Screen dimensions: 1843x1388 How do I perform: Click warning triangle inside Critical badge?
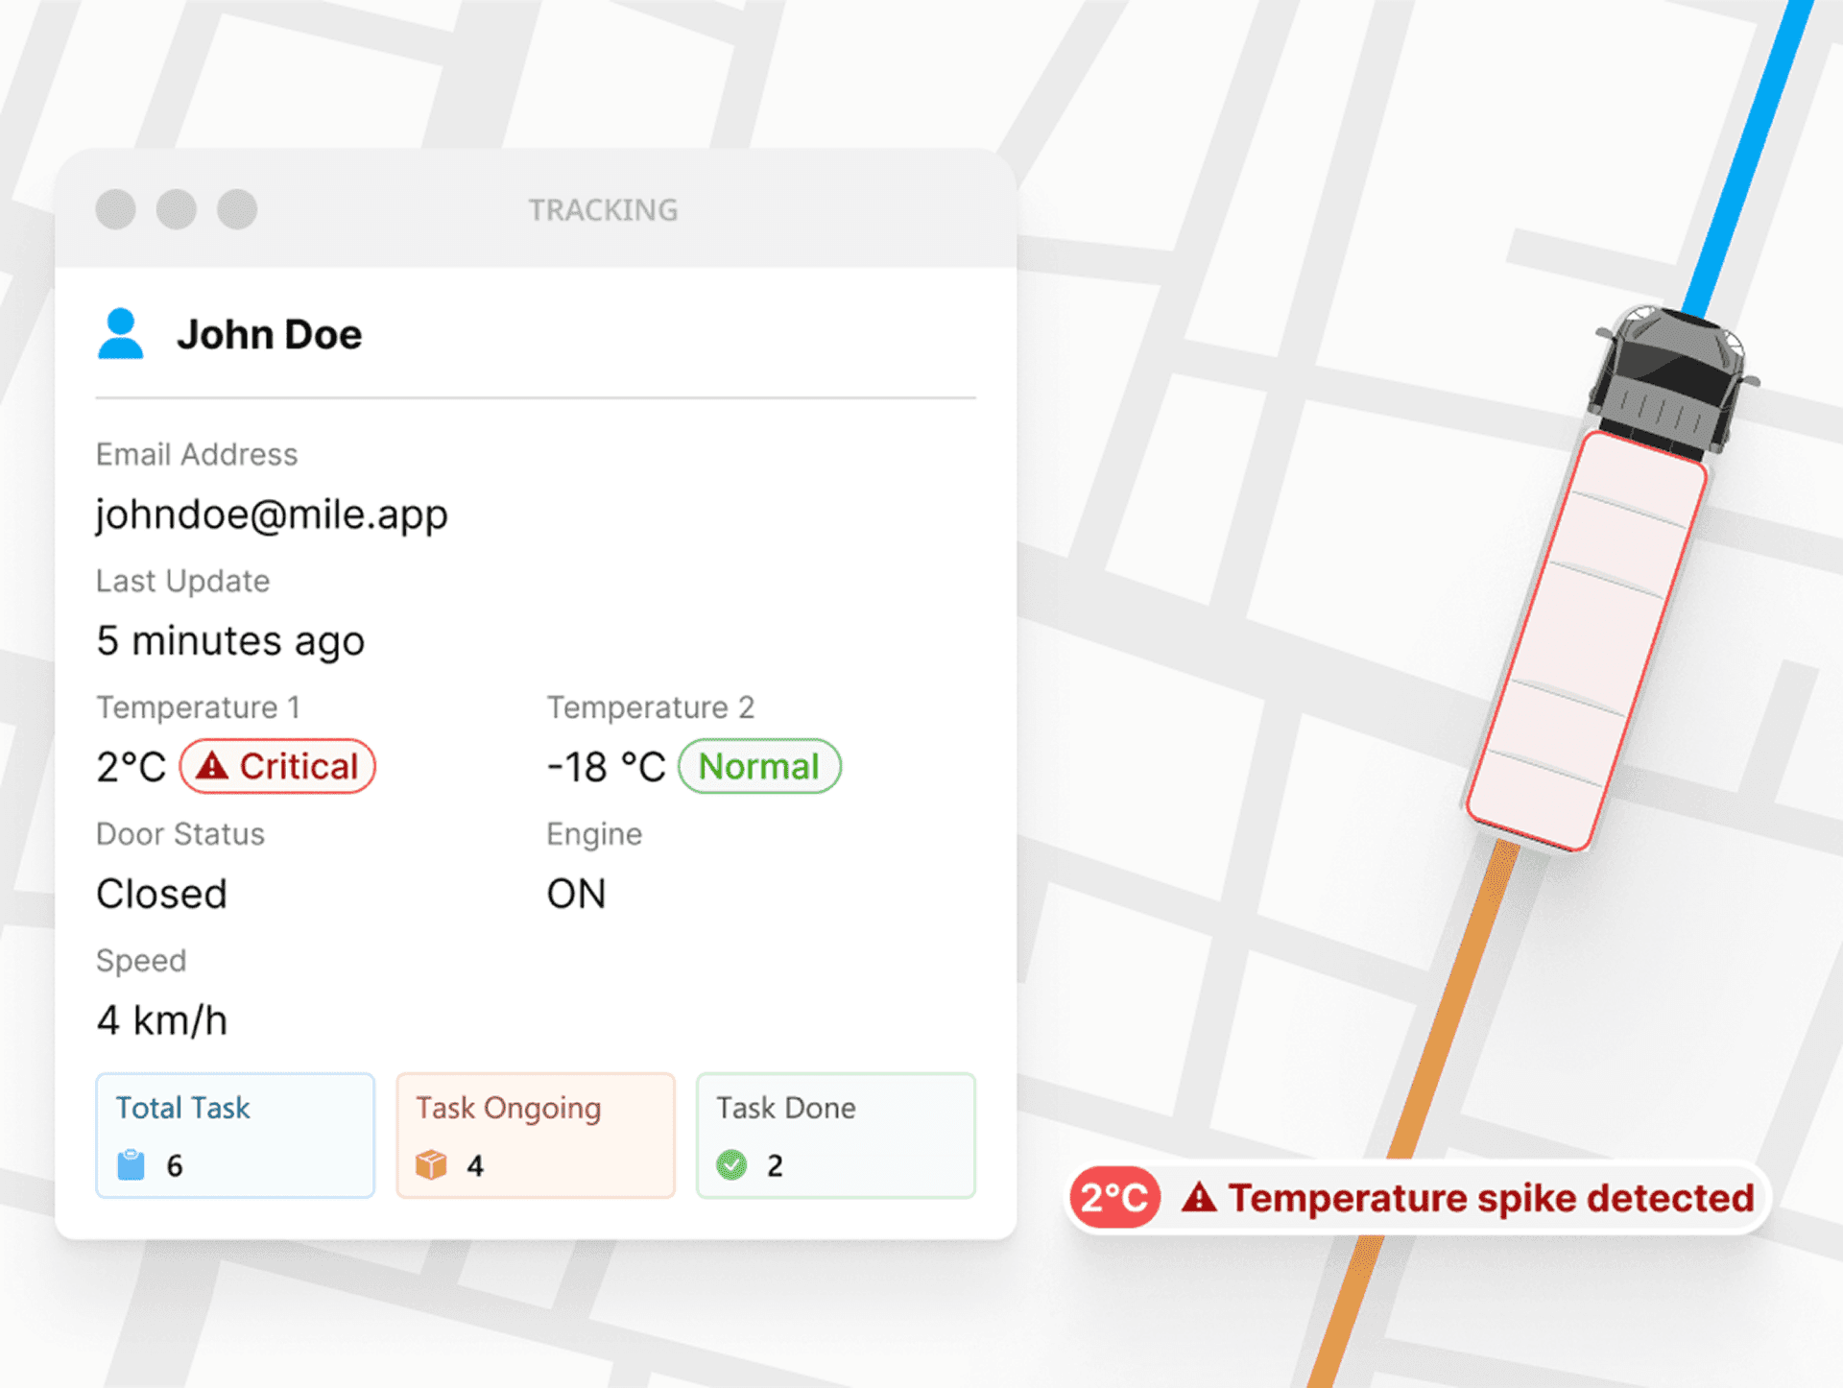[x=211, y=766]
